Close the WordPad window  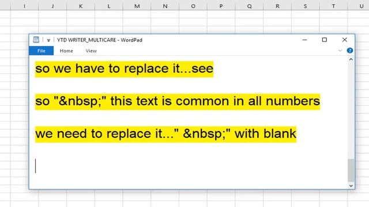click(x=345, y=40)
